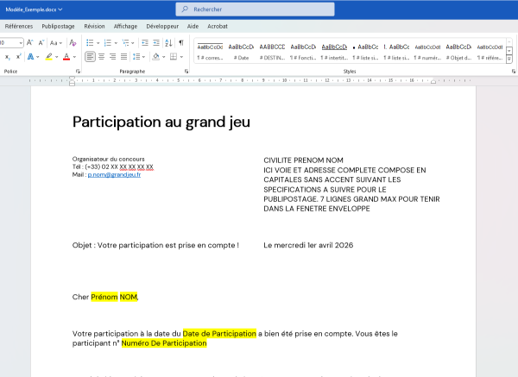Screen dimensions: 518x377
Task: Decrease paragraph indent
Action: pos(143,42)
